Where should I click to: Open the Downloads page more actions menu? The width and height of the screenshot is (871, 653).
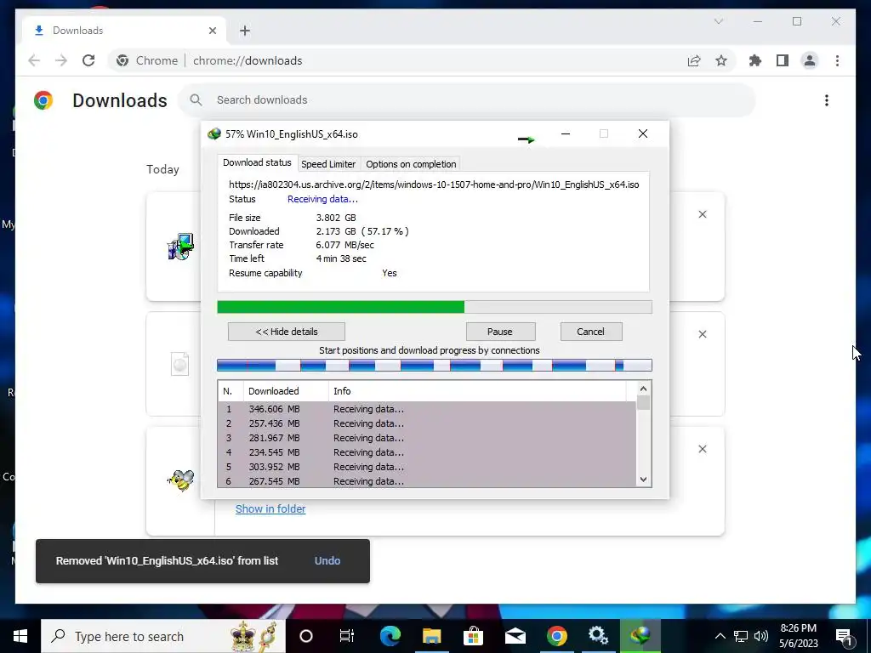pyautogui.click(x=827, y=100)
